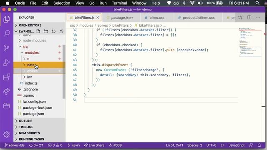Open problems panel showing 3 errors
This screenshot has width=267, height=150.
[55, 145]
